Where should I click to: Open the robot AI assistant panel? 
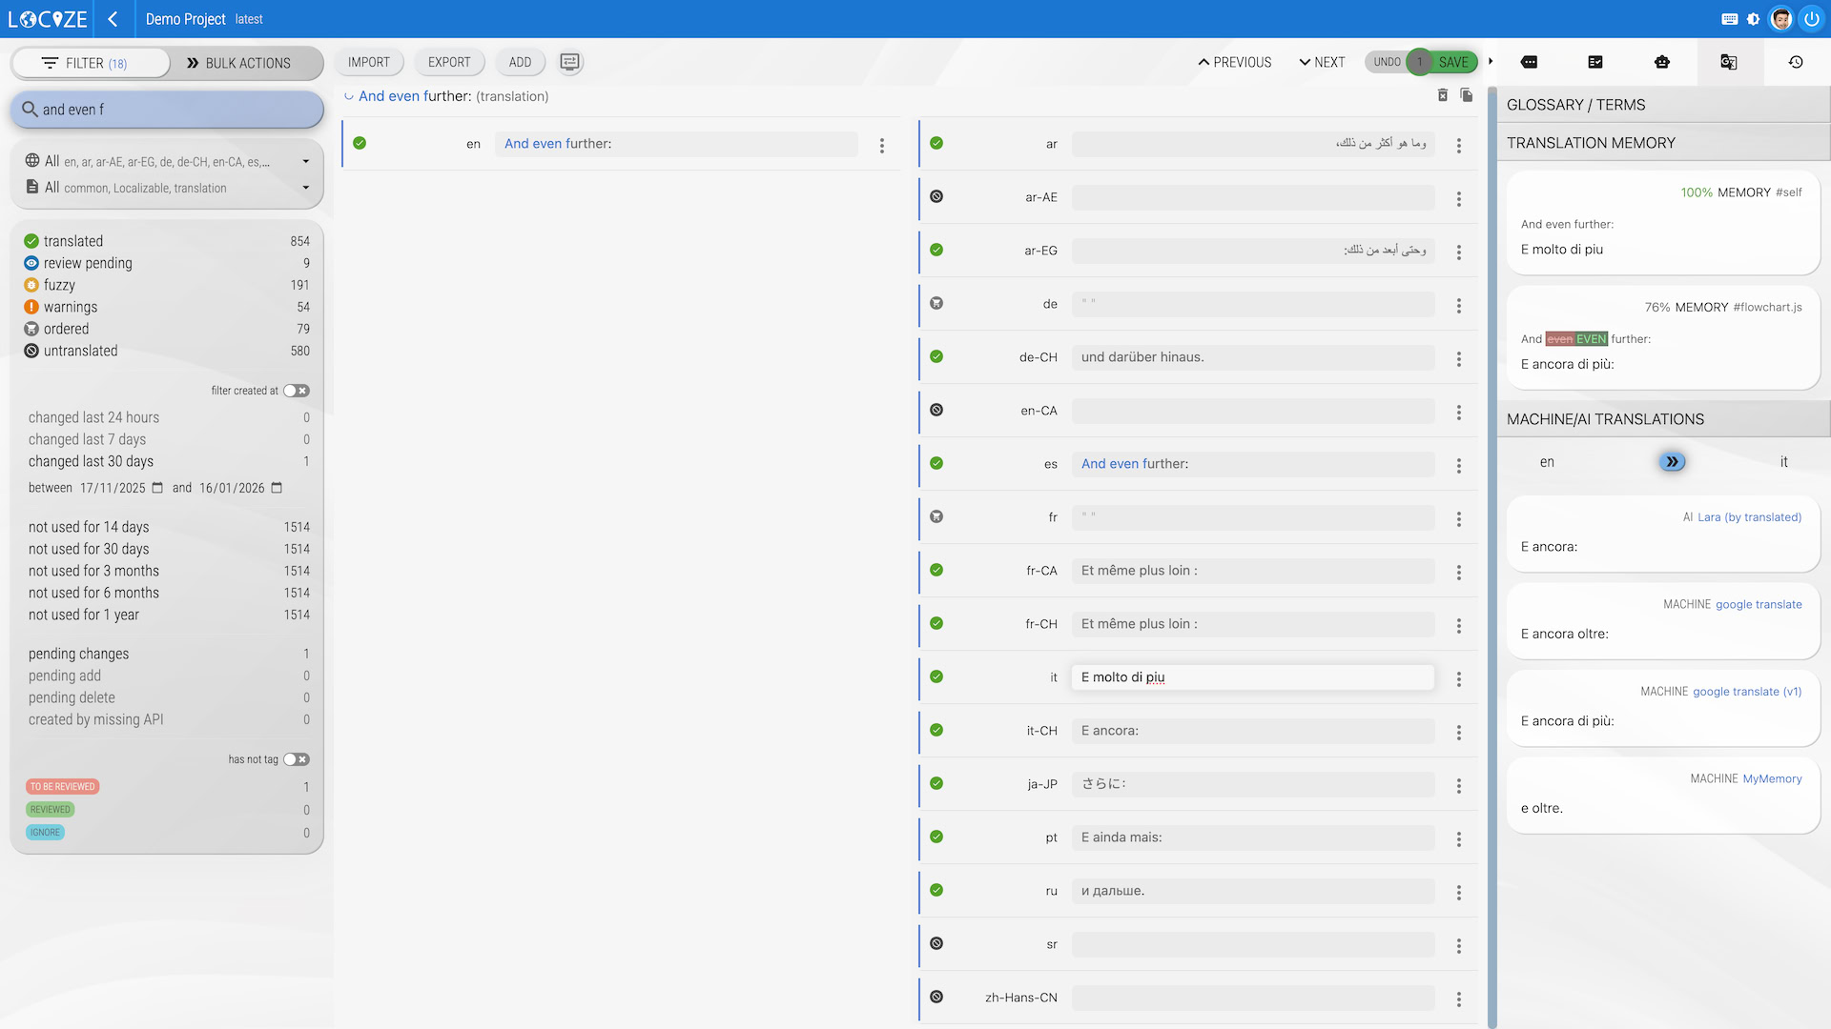(1662, 62)
